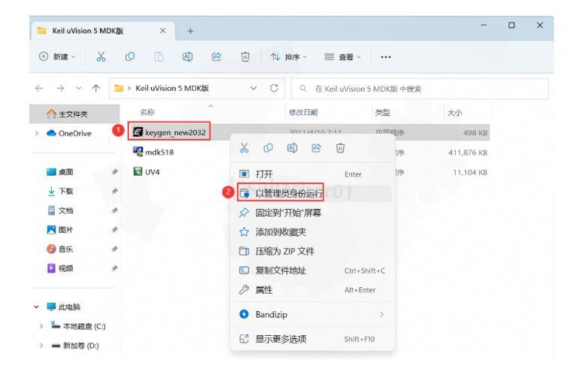Expand the address bar history dropdown chevron
This screenshot has width=584, height=375.
[x=253, y=89]
